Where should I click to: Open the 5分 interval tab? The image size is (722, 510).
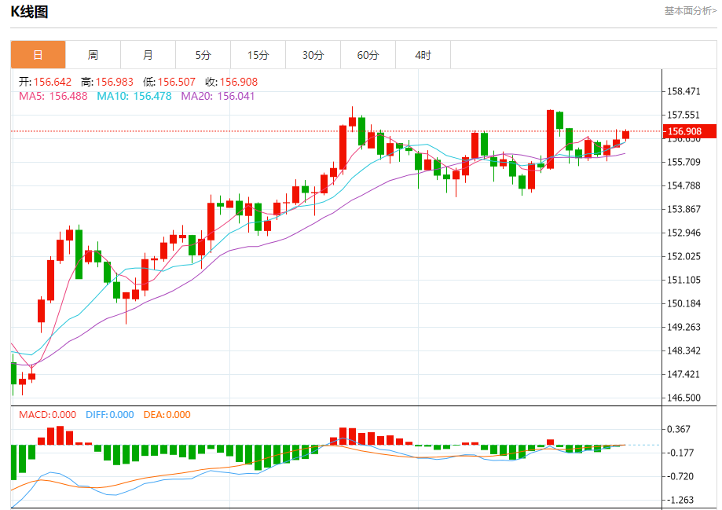tap(203, 55)
